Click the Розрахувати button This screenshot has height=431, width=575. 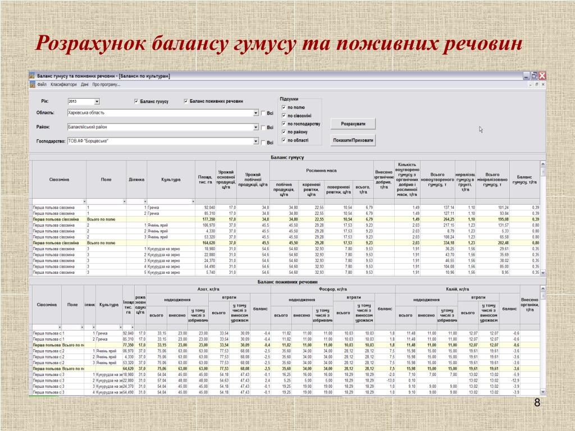[x=353, y=124]
